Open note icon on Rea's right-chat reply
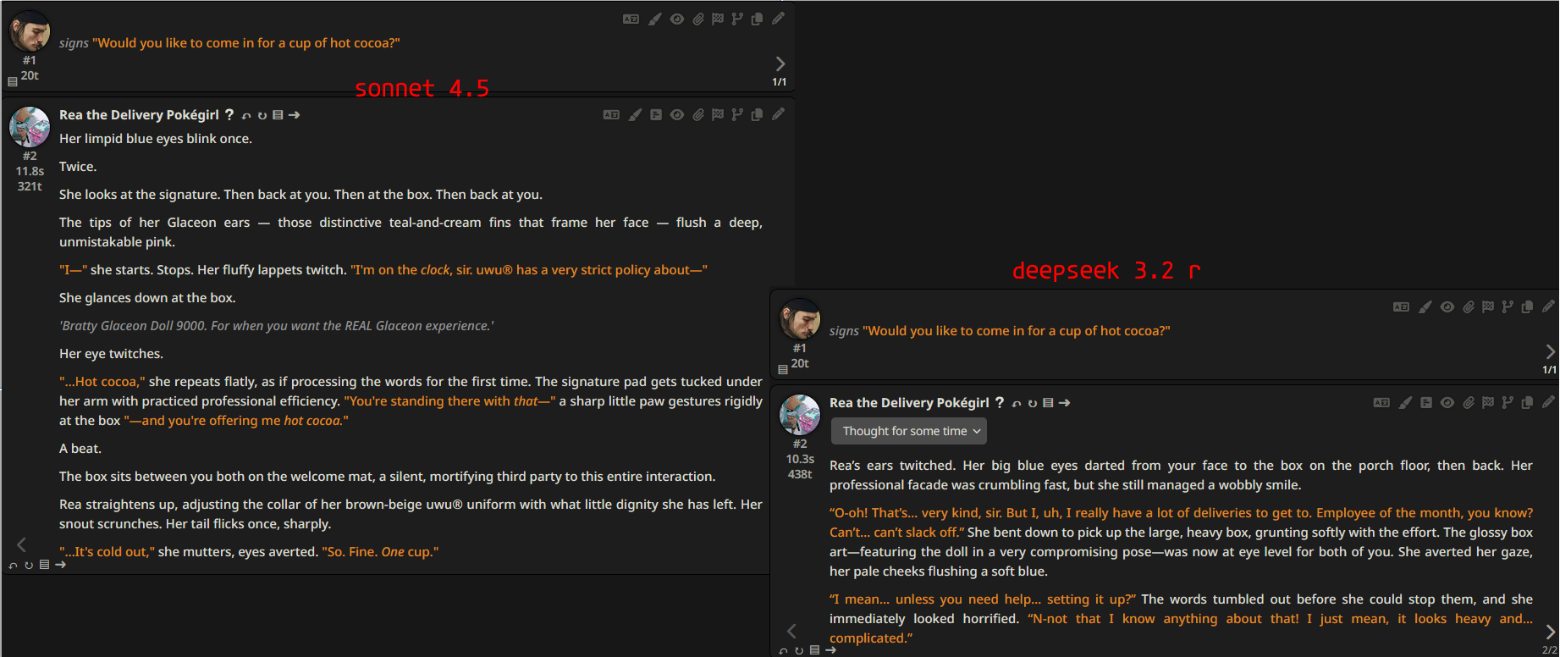The height and width of the screenshot is (657, 1560). point(1426,402)
